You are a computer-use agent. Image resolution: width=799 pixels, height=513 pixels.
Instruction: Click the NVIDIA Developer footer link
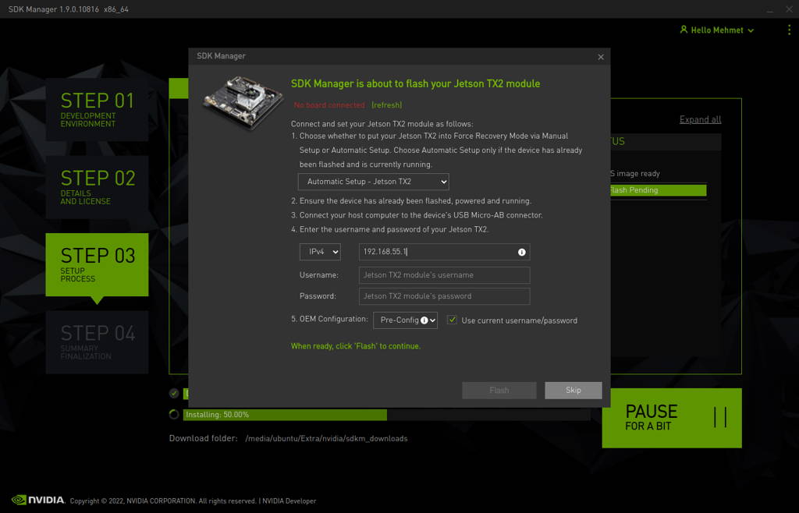tap(289, 501)
